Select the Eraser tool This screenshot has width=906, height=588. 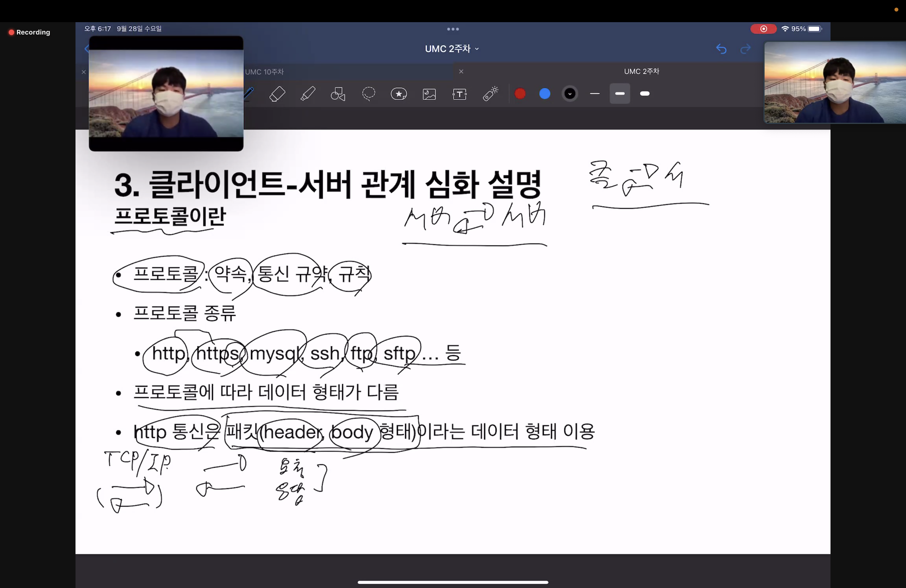[277, 94]
